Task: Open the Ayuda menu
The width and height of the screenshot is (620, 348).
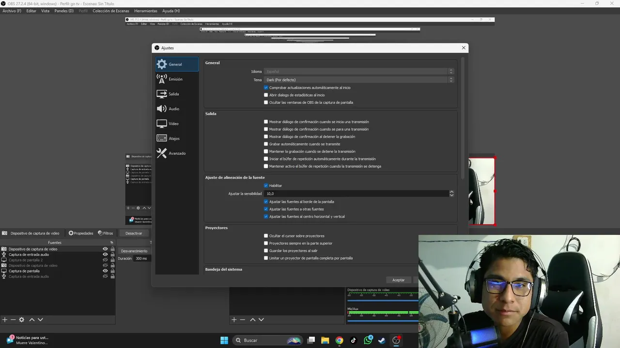Action: point(171,11)
